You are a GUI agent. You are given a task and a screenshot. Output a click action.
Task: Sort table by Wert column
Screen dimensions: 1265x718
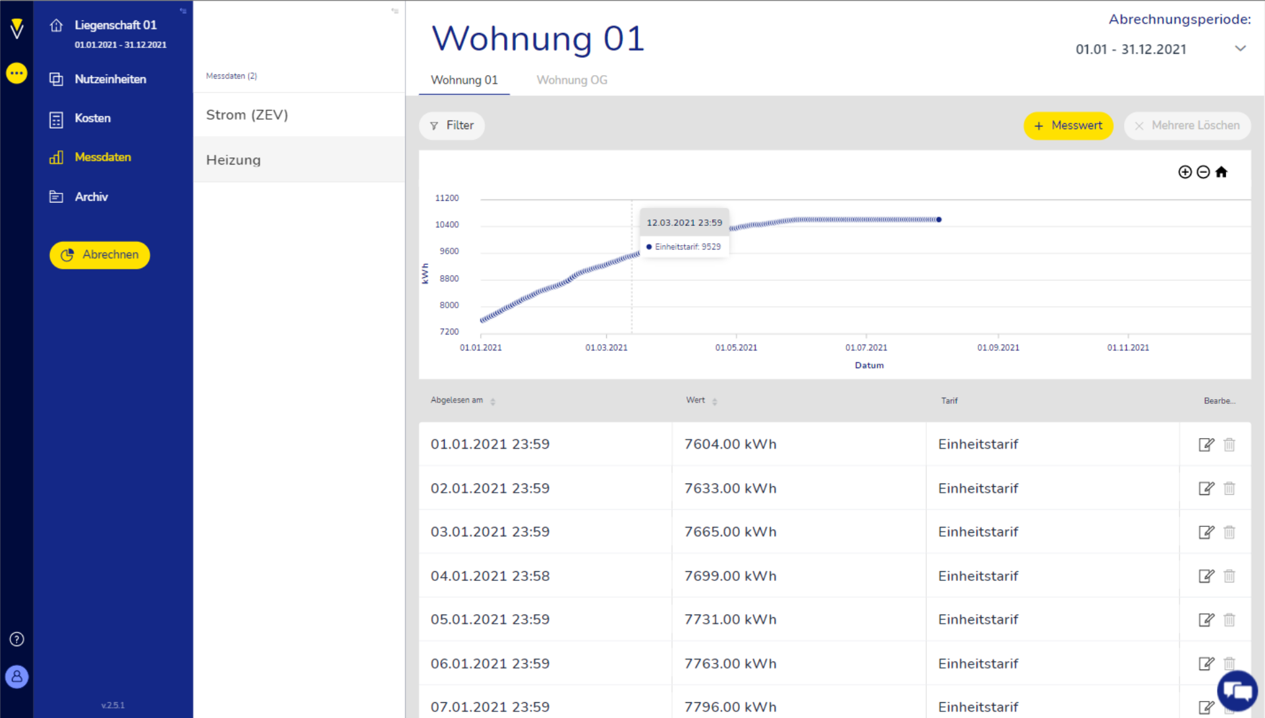pos(714,401)
